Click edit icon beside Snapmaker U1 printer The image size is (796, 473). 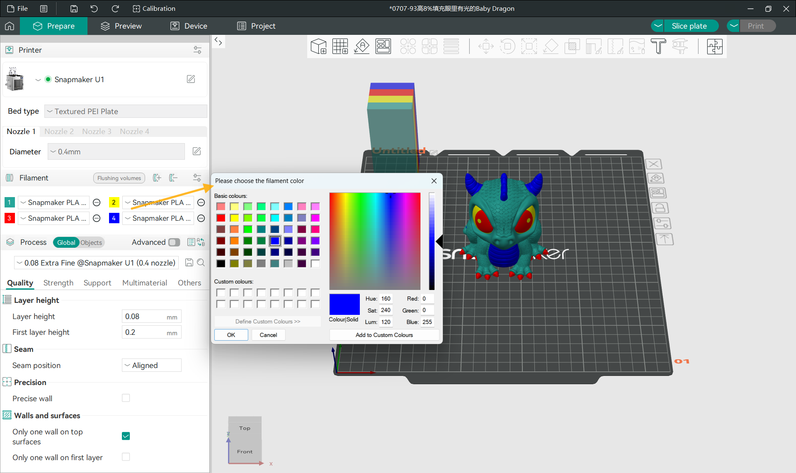pyautogui.click(x=191, y=79)
